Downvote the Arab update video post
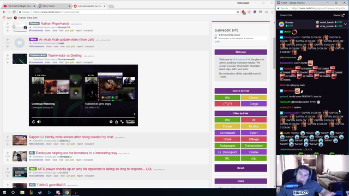Viewport: 349px width, 196px height. pyautogui.click(x=8, y=46)
